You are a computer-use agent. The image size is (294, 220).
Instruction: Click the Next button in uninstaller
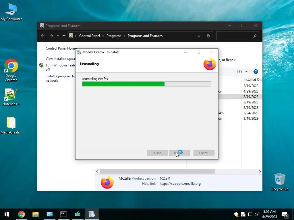[x=179, y=153]
